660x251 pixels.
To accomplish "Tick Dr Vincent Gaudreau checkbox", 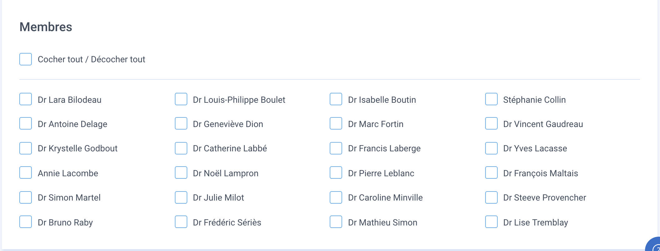I will [491, 123].
